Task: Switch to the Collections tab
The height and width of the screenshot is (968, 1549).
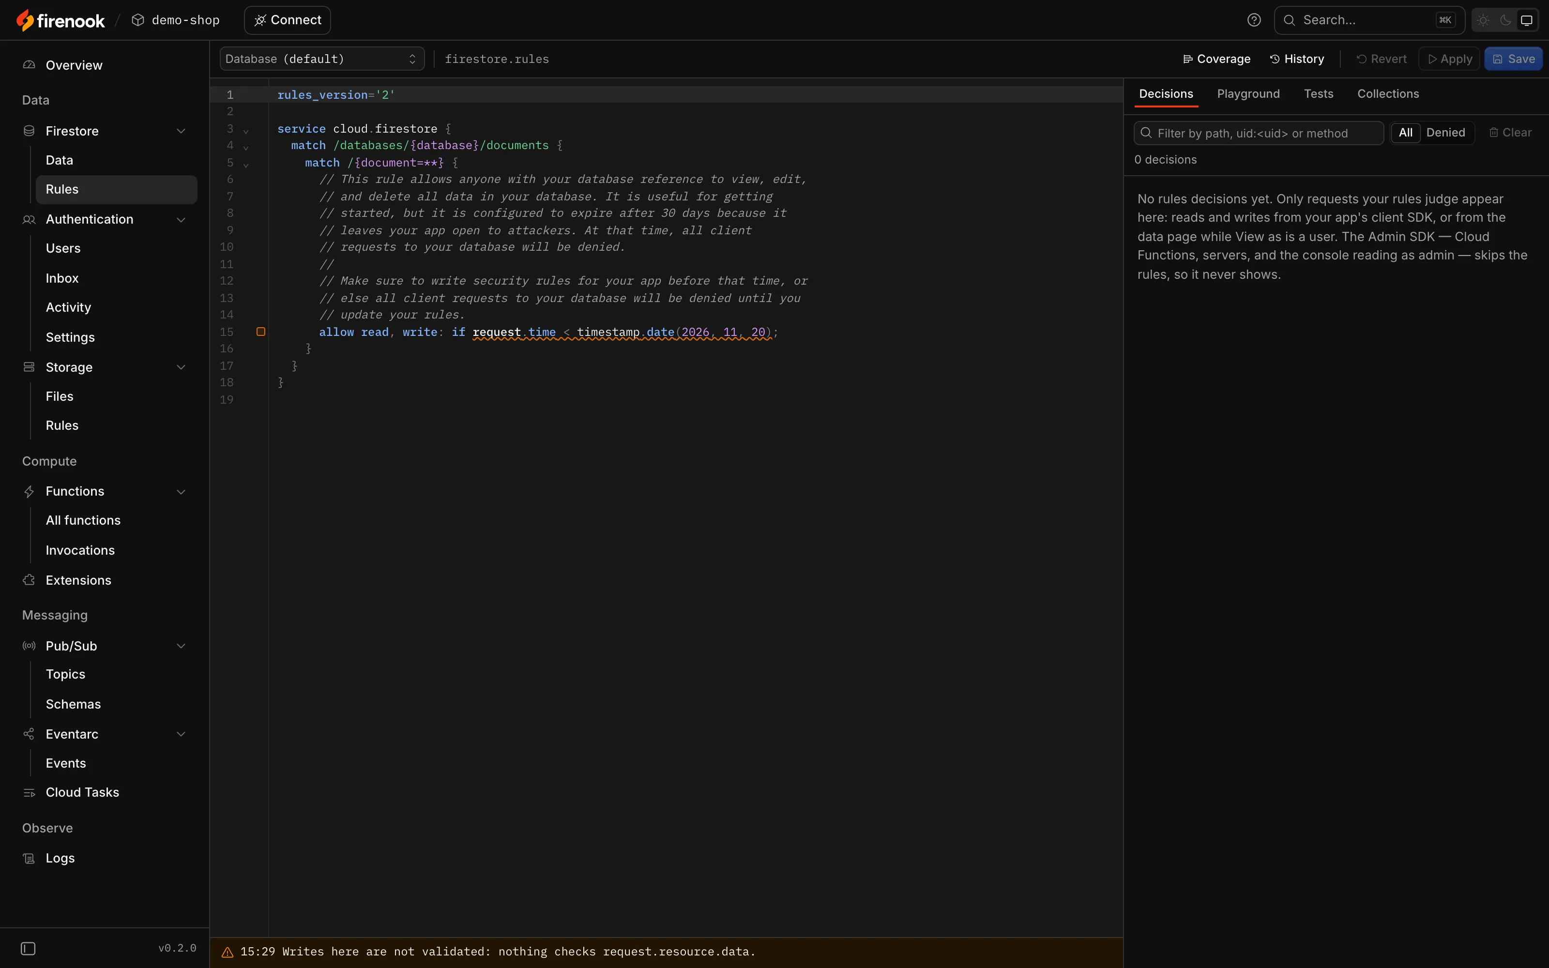Action: [1388, 93]
